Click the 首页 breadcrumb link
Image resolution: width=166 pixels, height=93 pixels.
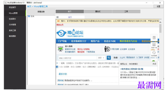click(x=29, y=6)
